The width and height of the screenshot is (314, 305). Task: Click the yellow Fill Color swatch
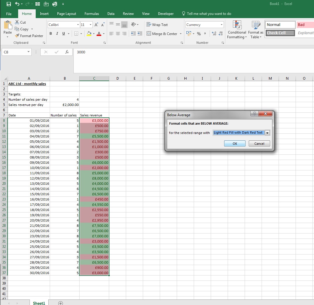coord(89,34)
